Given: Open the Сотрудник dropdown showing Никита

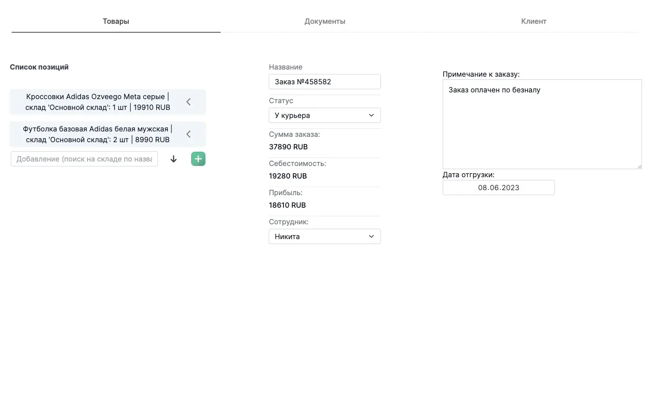Looking at the screenshot, I should [x=324, y=236].
